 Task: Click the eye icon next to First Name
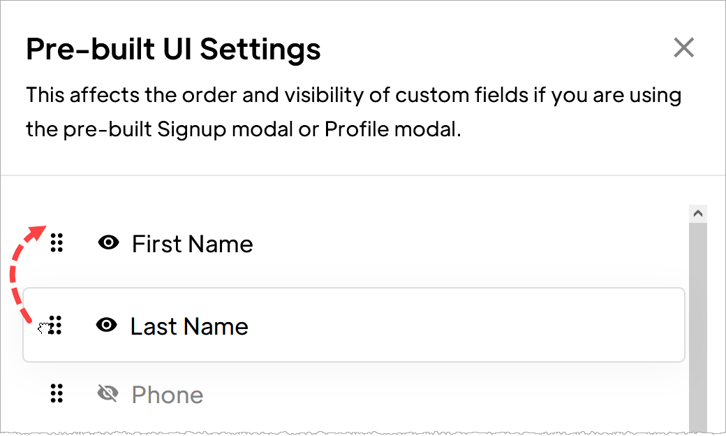[107, 242]
